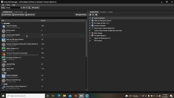Remove current pack with minus icon

click(27, 8)
